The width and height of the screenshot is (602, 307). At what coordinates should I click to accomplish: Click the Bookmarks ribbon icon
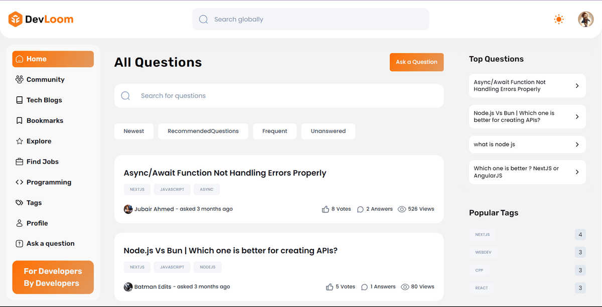tap(20, 120)
